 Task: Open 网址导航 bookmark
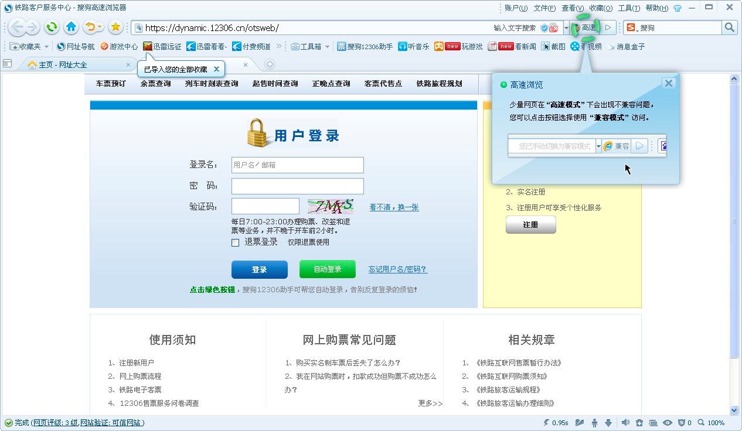(76, 46)
